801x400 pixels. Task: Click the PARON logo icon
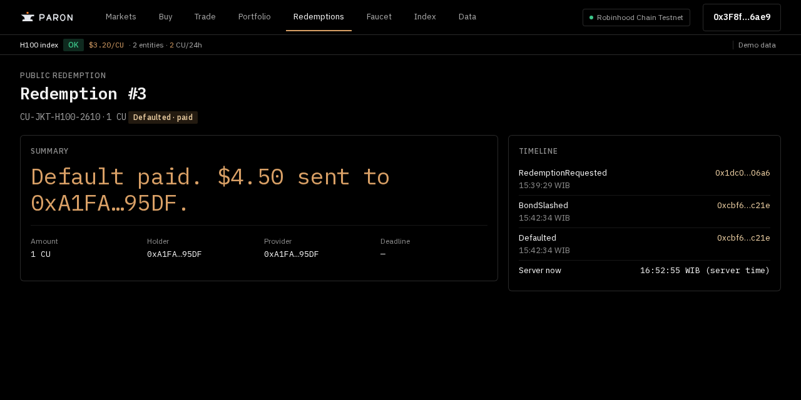coord(28,17)
